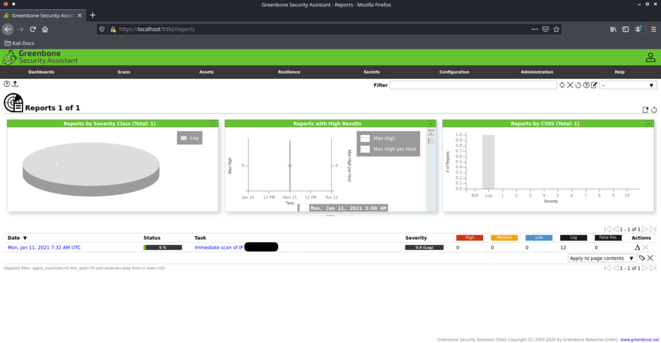
Task: Click the Reports page icon beside title
Action: (14, 103)
